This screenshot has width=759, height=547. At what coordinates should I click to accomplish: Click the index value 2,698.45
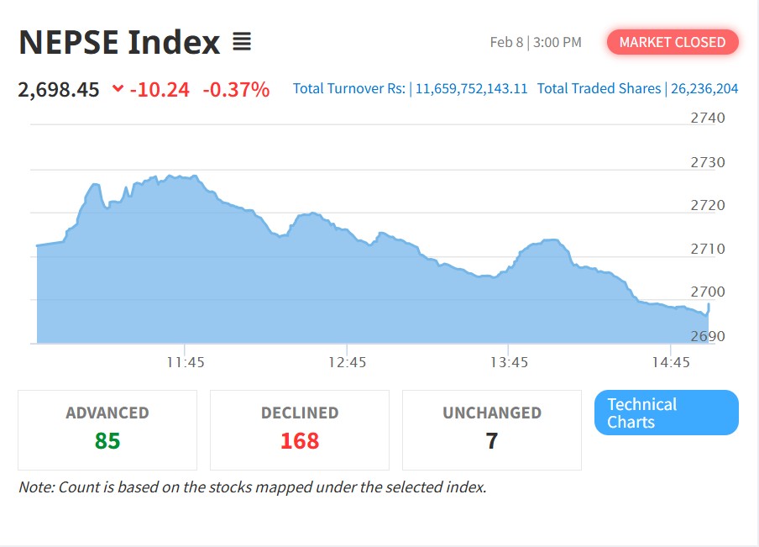pos(59,89)
